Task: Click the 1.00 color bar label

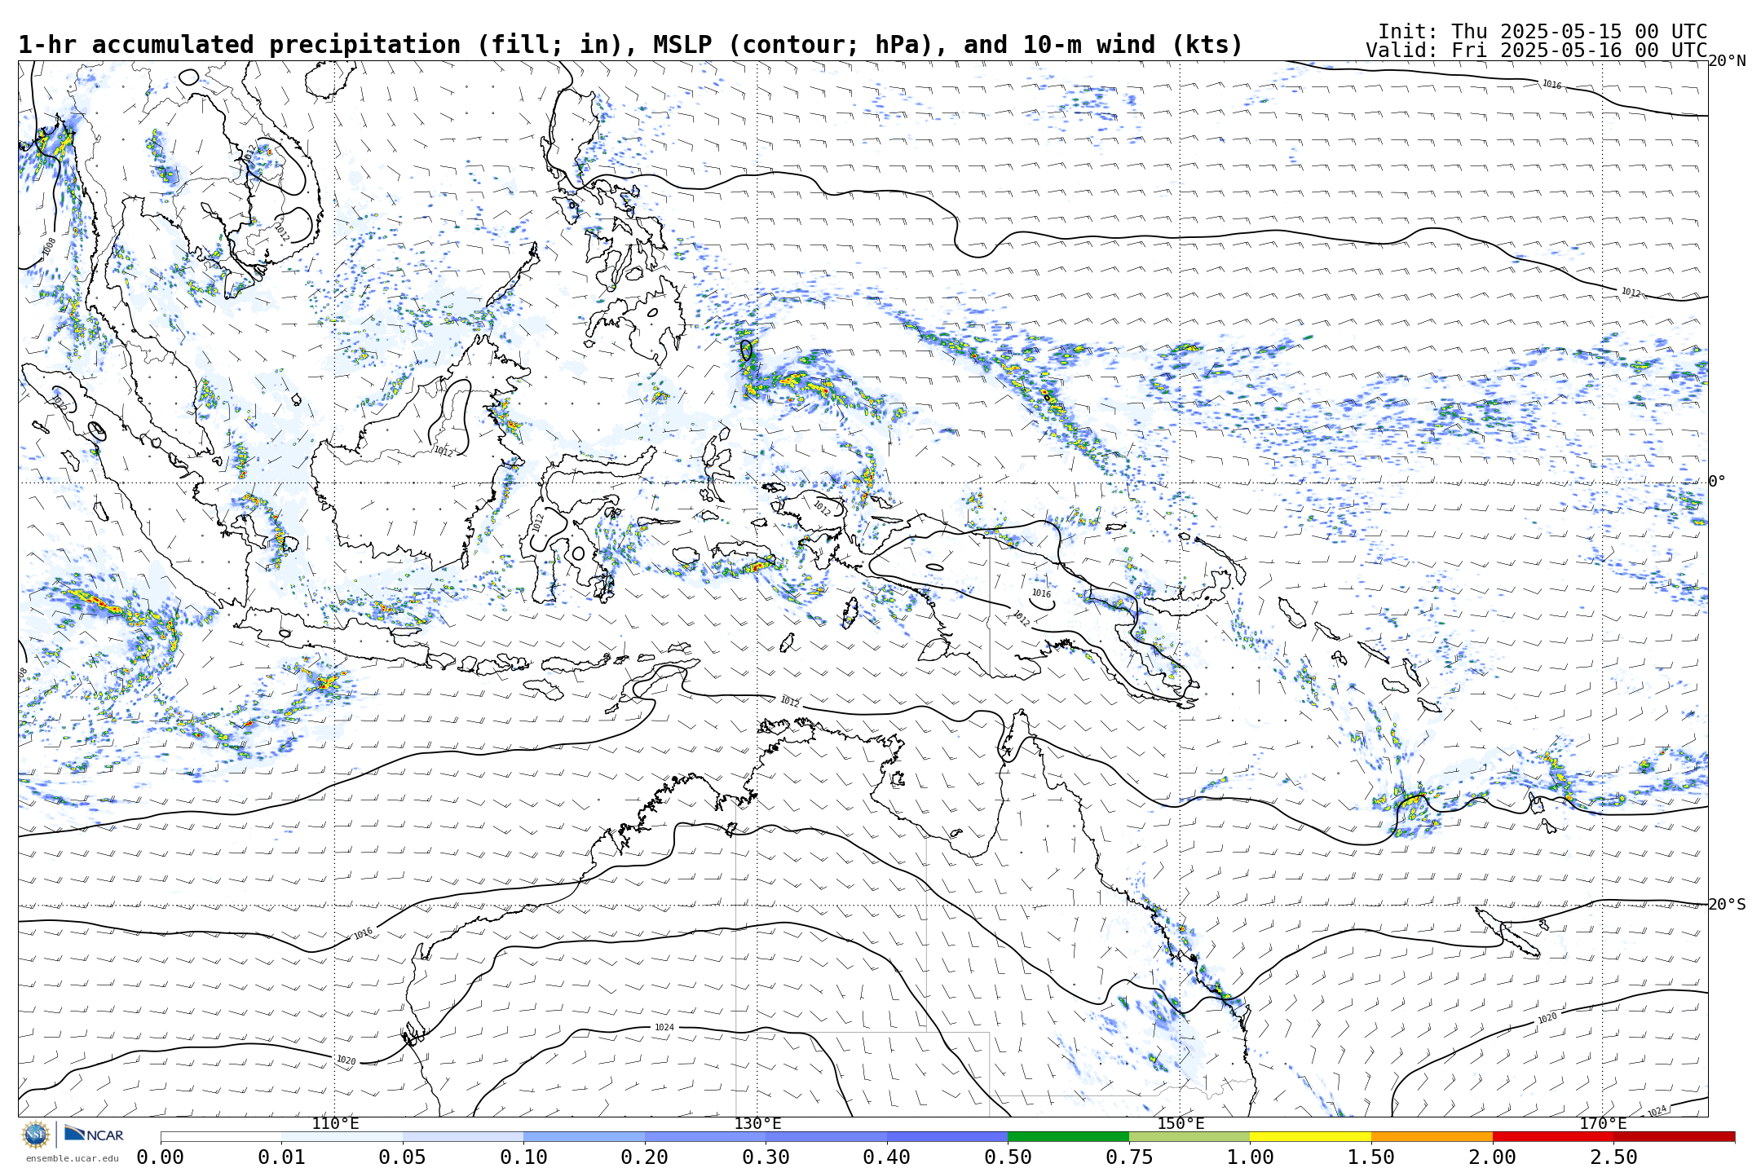Action: tap(1250, 1157)
